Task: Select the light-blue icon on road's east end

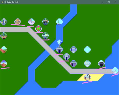Action: click(x=115, y=70)
